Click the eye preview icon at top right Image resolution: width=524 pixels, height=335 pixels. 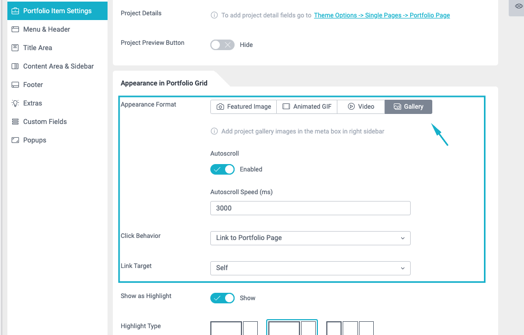tap(518, 6)
